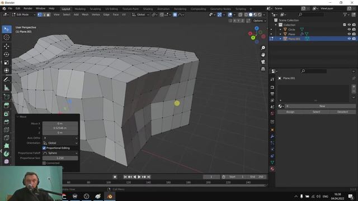358x201 pixels.
Task: Select the Extrude Region tool
Action: 6,106
